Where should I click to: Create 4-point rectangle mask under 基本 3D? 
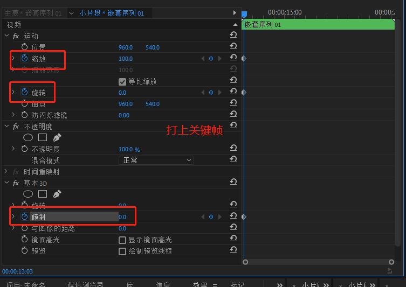[x=43, y=194]
